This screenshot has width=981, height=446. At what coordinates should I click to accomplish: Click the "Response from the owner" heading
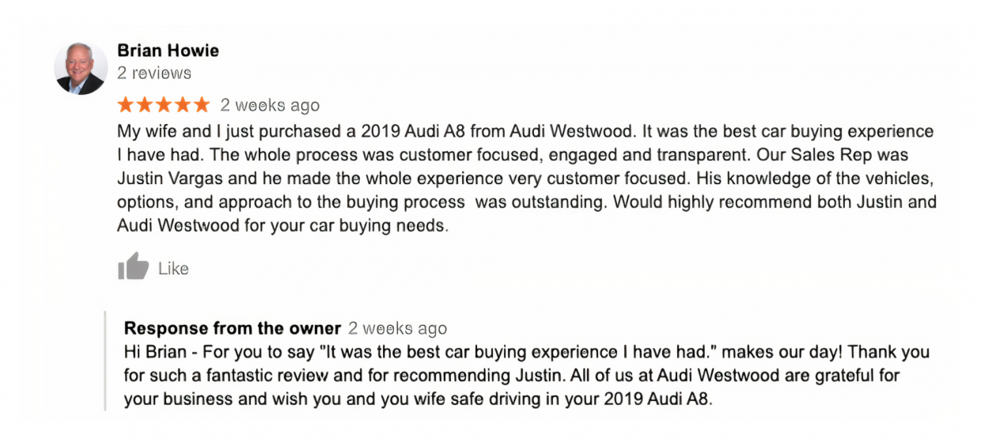(233, 328)
